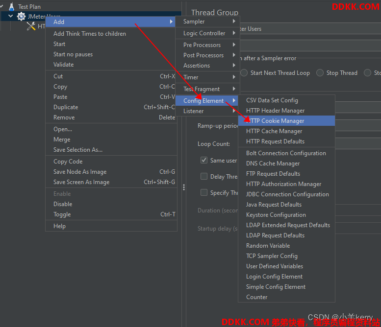Viewport: 381px width, 327px height.
Task: Add FTP Request Defaults
Action: pos(286,174)
